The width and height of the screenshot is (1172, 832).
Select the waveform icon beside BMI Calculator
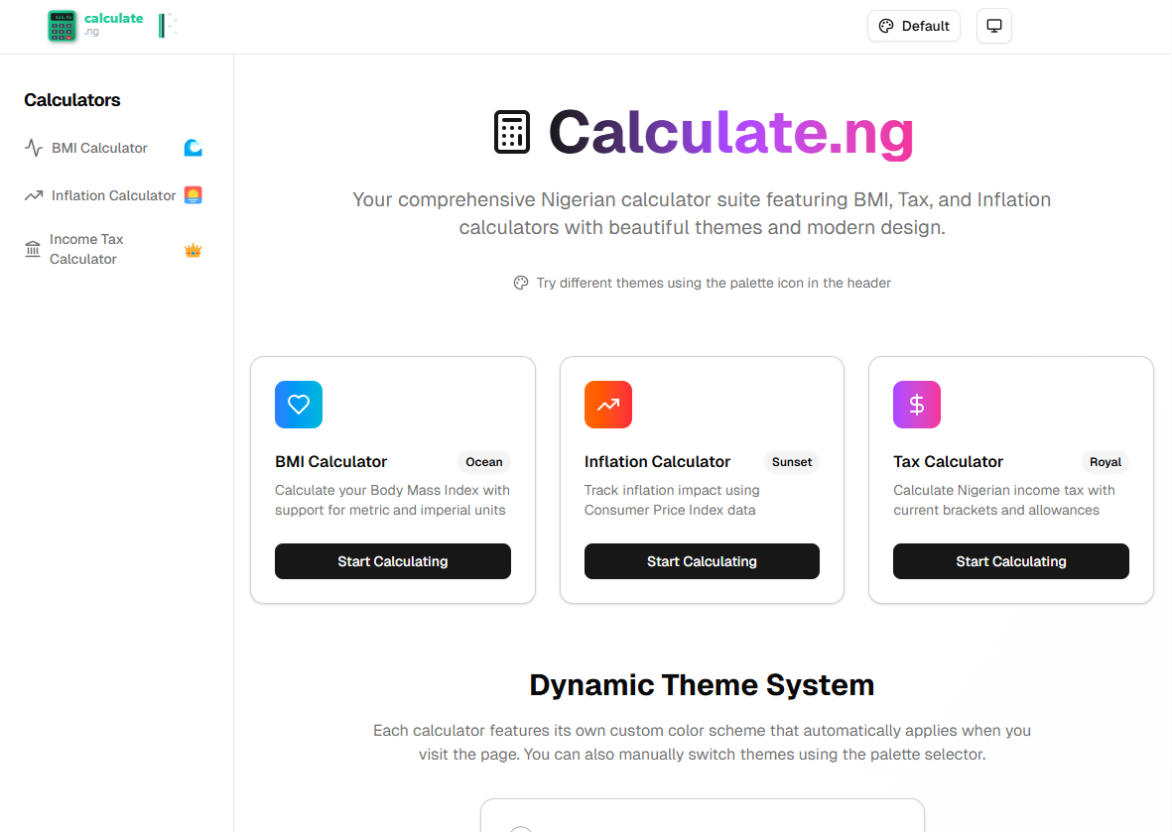[33, 147]
